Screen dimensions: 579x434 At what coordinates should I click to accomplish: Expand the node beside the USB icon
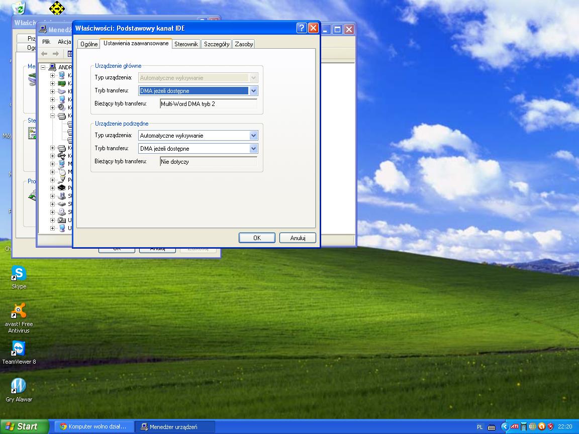(52, 156)
